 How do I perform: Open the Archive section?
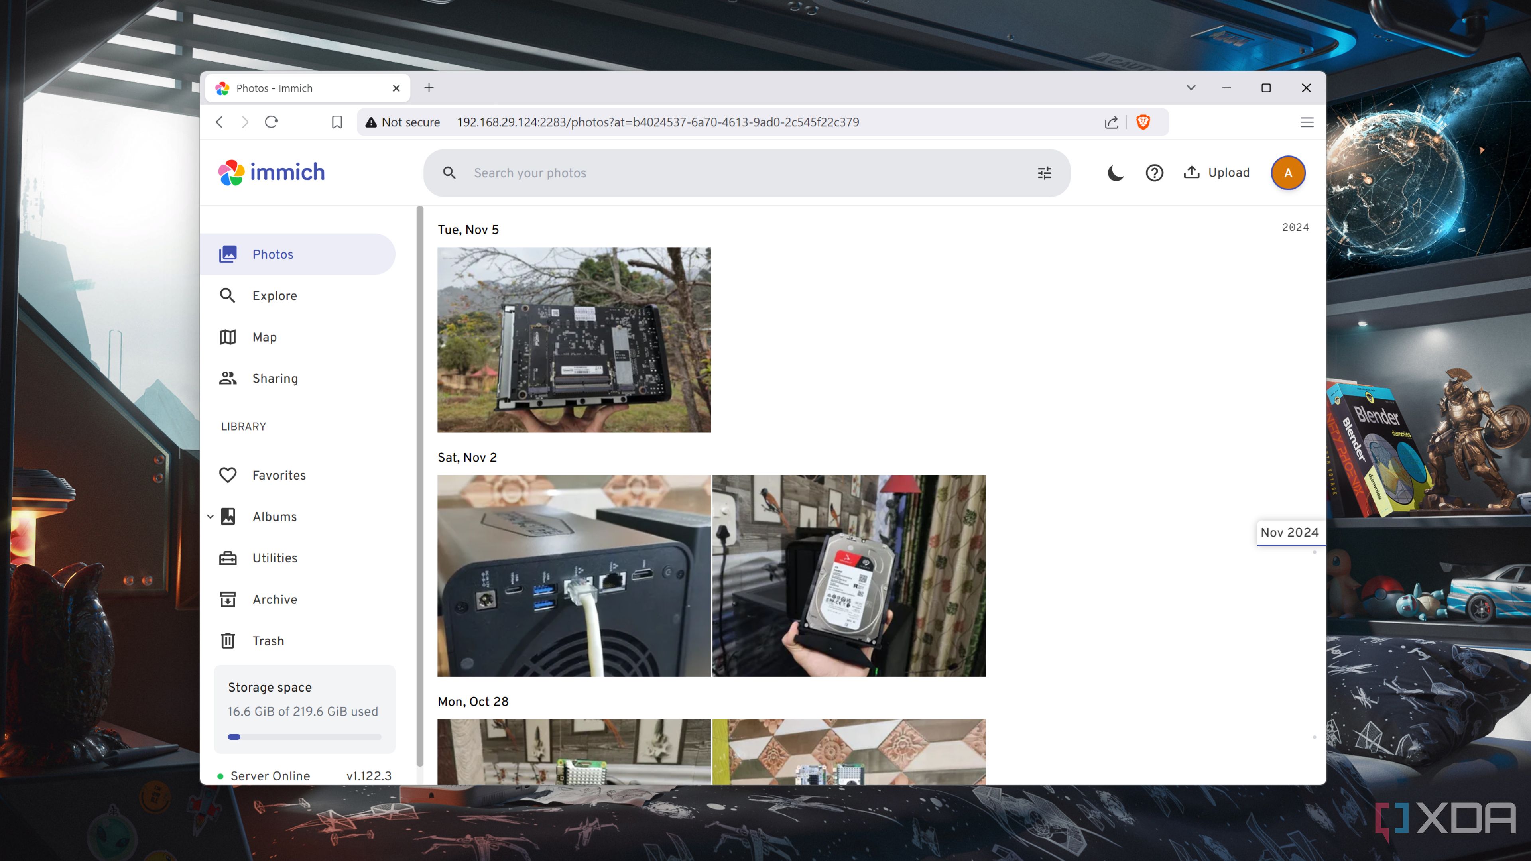pos(274,599)
